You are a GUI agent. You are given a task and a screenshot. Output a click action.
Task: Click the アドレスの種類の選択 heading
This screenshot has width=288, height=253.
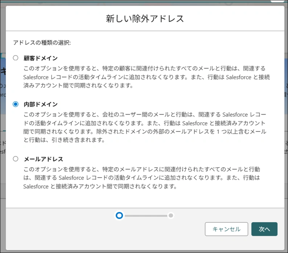pos(42,42)
